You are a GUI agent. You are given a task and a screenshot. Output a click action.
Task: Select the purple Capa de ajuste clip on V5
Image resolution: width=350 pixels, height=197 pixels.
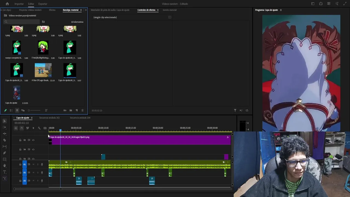point(140,140)
